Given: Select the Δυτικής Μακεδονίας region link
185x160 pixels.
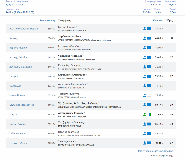Looking at the screenshot, I should (x=20, y=67).
